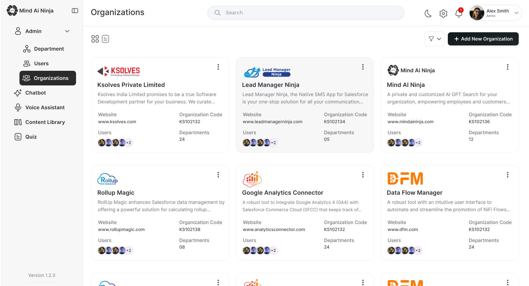Click +2 users badge on Data Flow Manager card
This screenshot has height=286, width=529.
[418, 250]
